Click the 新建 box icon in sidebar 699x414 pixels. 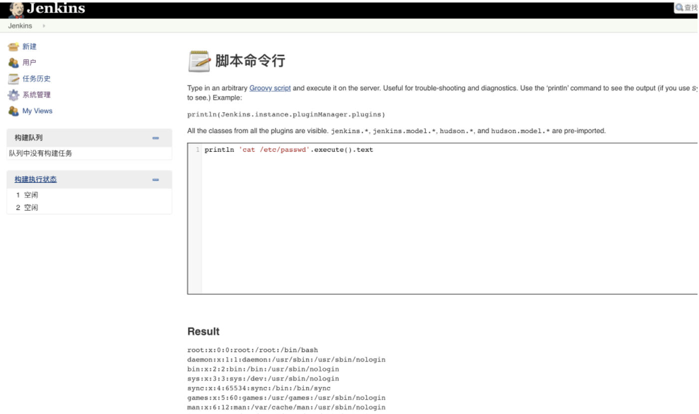coord(13,47)
